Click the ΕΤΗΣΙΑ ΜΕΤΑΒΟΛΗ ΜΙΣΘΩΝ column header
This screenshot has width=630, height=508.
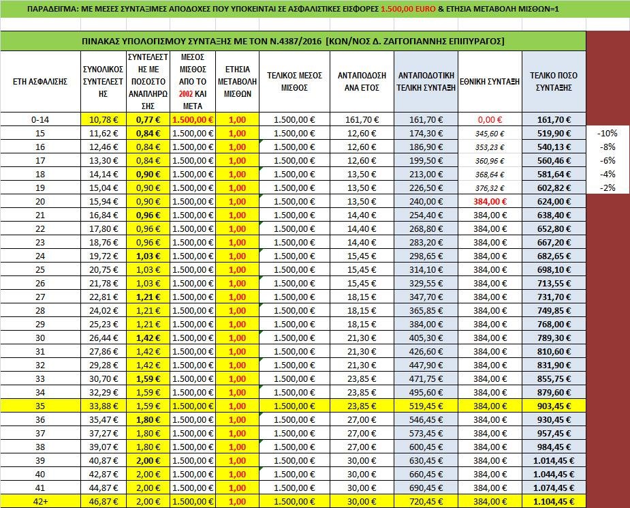[236, 80]
